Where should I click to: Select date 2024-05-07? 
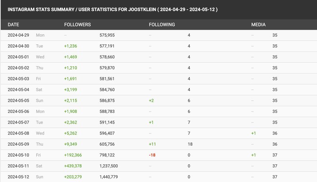point(18,122)
